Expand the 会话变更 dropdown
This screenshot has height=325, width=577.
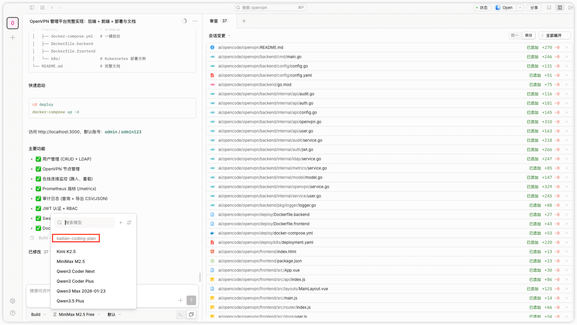(219, 36)
